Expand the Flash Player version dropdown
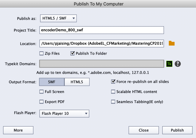196x138 pixels. pyautogui.click(x=64, y=113)
